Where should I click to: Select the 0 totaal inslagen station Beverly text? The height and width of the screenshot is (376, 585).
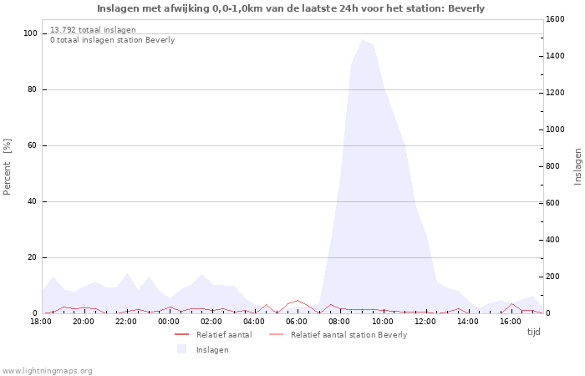pyautogui.click(x=112, y=39)
